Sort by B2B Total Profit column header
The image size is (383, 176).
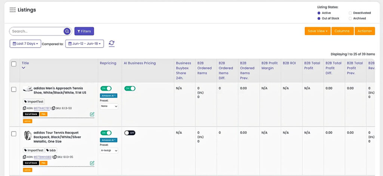312,66
